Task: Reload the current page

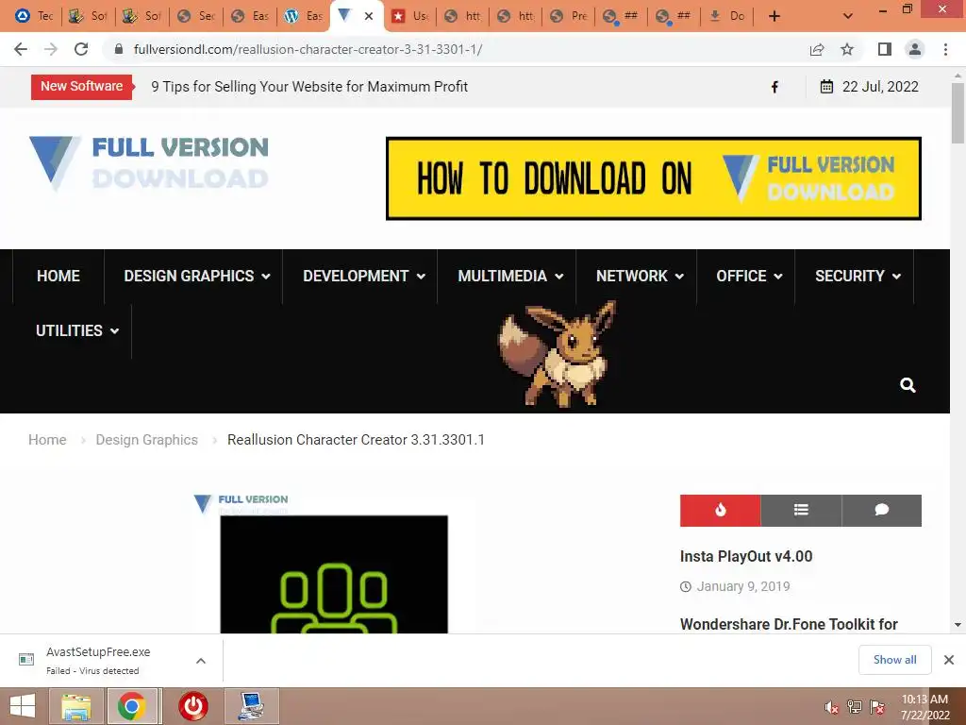Action: 81,49
